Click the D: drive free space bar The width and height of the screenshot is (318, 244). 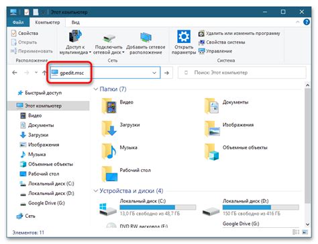pyautogui.click(x=261, y=207)
